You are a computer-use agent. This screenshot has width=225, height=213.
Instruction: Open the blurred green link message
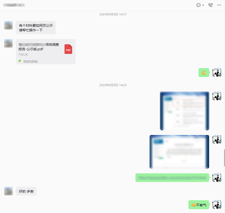(x=172, y=178)
